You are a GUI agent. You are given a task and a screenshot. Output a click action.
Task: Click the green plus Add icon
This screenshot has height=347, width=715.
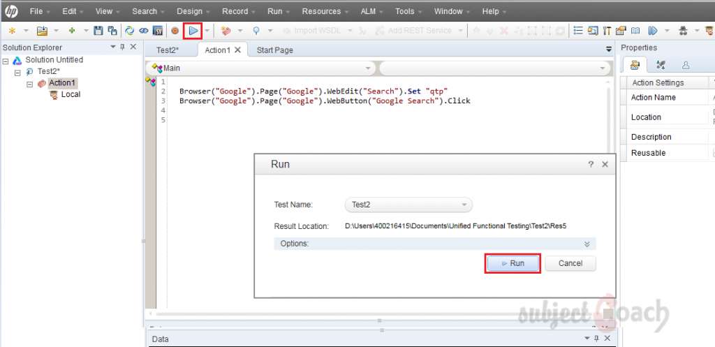tap(71, 31)
